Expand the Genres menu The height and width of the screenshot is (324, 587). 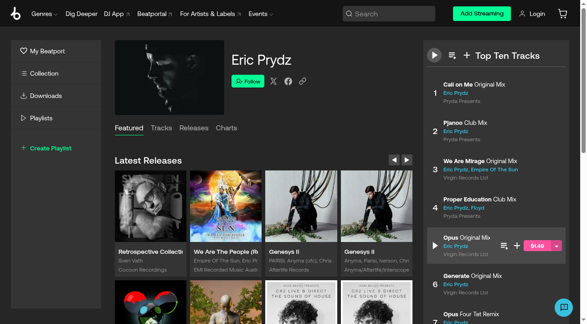[44, 14]
